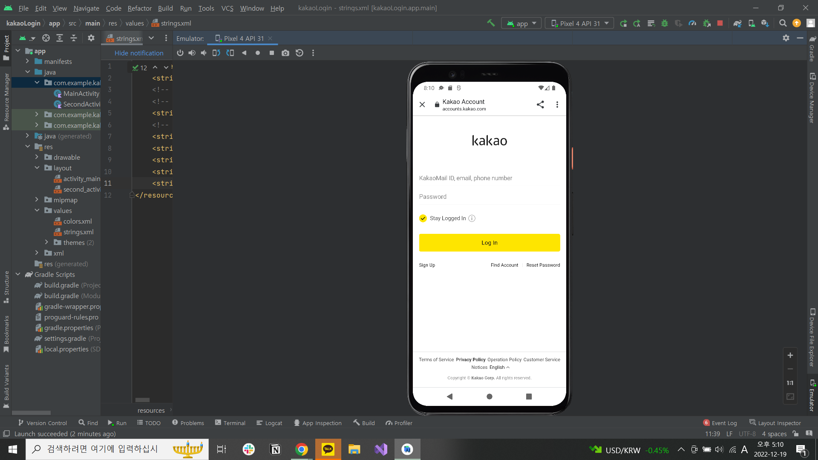Open emulator extended controls three-dot menu
This screenshot has height=460, width=818.
pos(313,53)
